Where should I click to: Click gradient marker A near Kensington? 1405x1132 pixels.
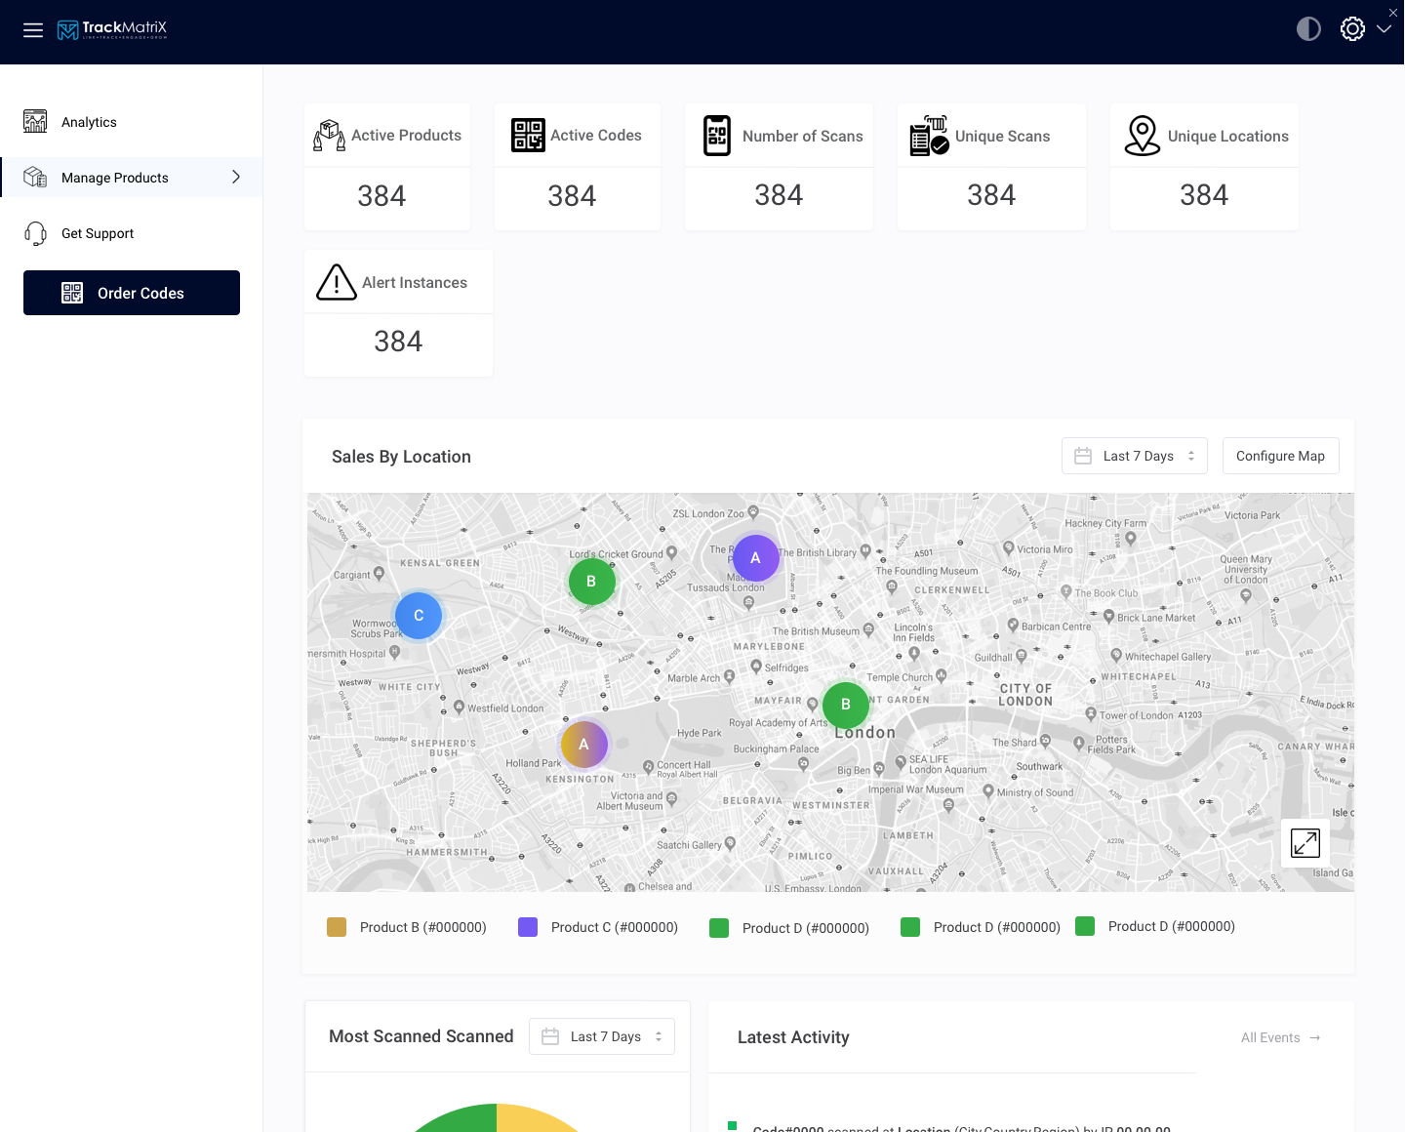click(583, 745)
